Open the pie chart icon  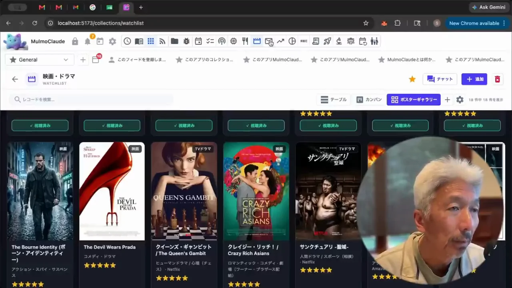(292, 41)
